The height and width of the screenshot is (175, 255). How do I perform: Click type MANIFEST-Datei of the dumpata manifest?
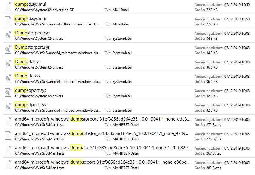[125, 153]
